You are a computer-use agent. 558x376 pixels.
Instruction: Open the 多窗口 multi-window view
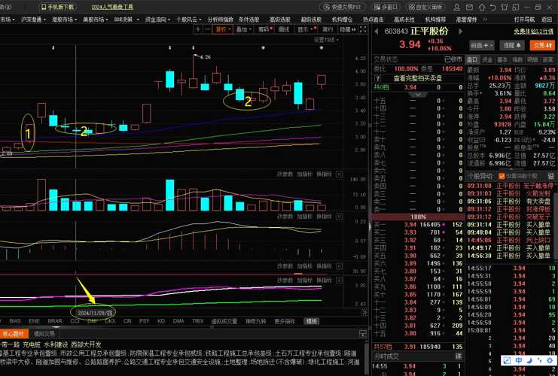click(x=388, y=7)
